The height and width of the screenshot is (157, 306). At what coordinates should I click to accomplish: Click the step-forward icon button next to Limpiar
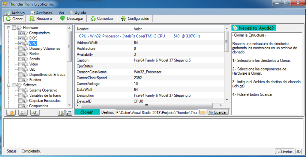(x=298, y=151)
